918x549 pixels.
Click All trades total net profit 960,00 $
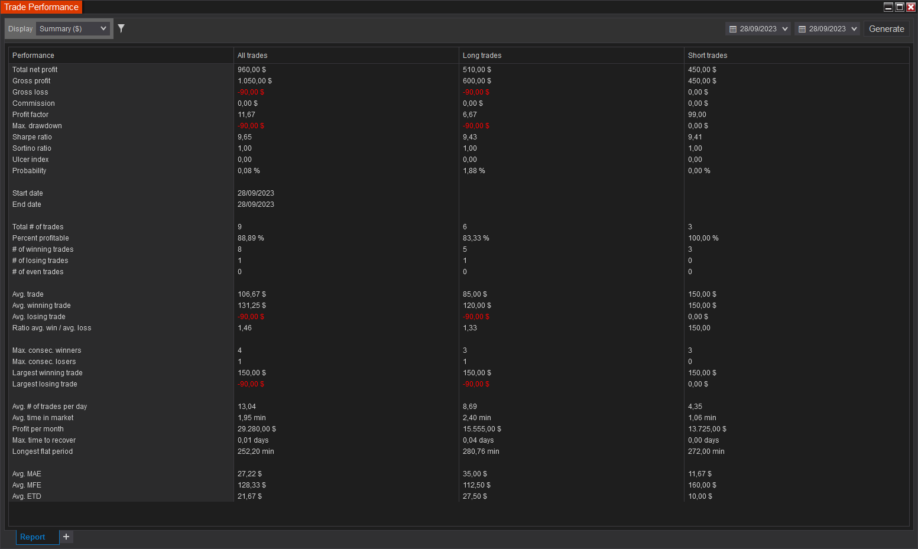click(252, 70)
